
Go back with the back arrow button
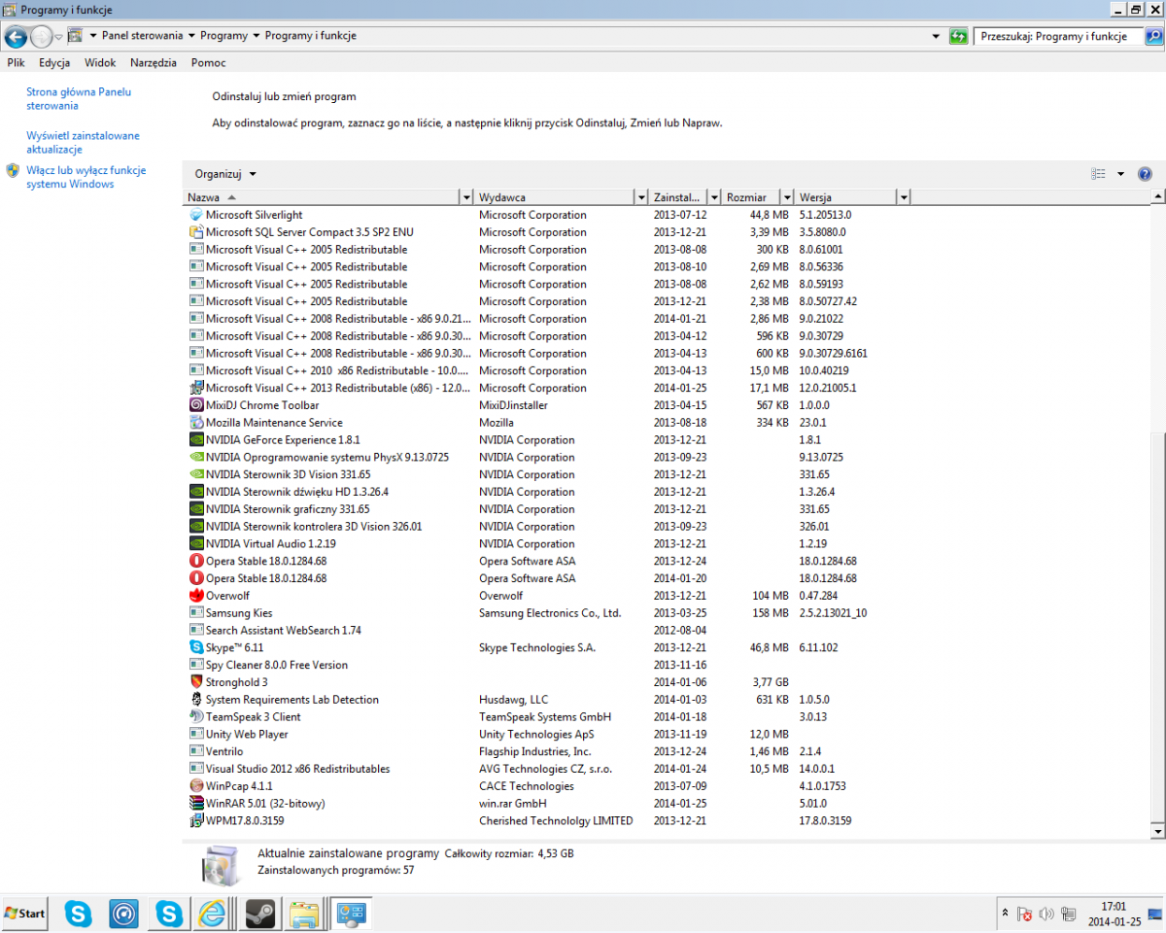click(16, 37)
